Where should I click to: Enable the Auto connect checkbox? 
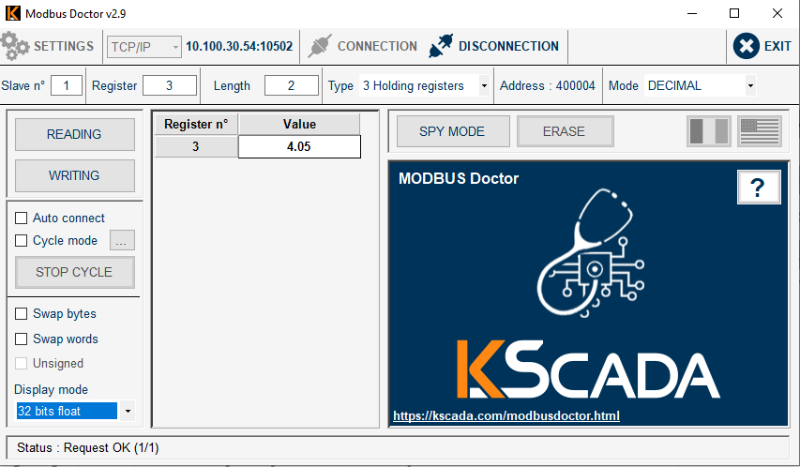pyautogui.click(x=22, y=218)
